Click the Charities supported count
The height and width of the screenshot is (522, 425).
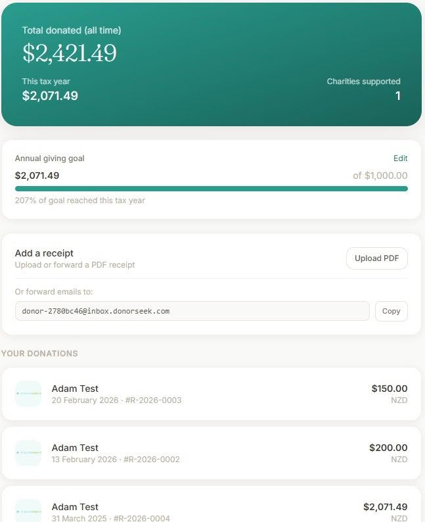[x=397, y=96]
